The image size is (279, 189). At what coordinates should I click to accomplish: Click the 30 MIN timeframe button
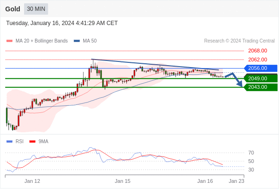(36, 9)
